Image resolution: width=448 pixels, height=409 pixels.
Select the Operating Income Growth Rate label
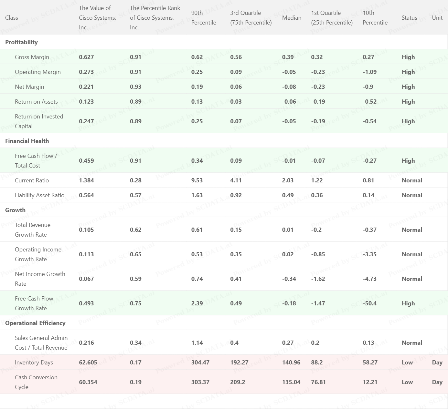(38, 254)
